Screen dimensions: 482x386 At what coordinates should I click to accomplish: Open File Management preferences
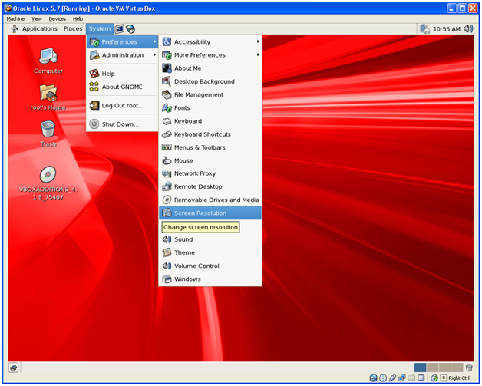(x=210, y=94)
